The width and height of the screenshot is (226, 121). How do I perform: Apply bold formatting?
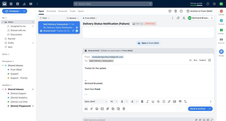pos(142,101)
